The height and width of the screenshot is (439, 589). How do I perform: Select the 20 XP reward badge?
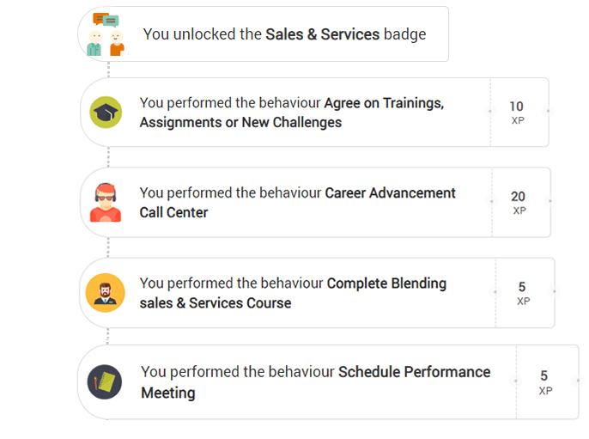tap(519, 203)
